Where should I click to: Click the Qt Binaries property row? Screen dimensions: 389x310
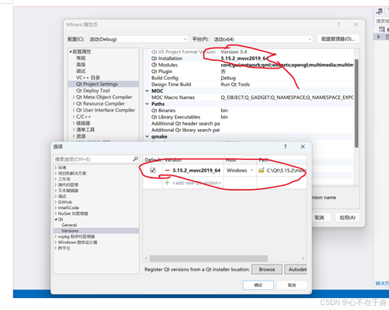pyautogui.click(x=249, y=110)
